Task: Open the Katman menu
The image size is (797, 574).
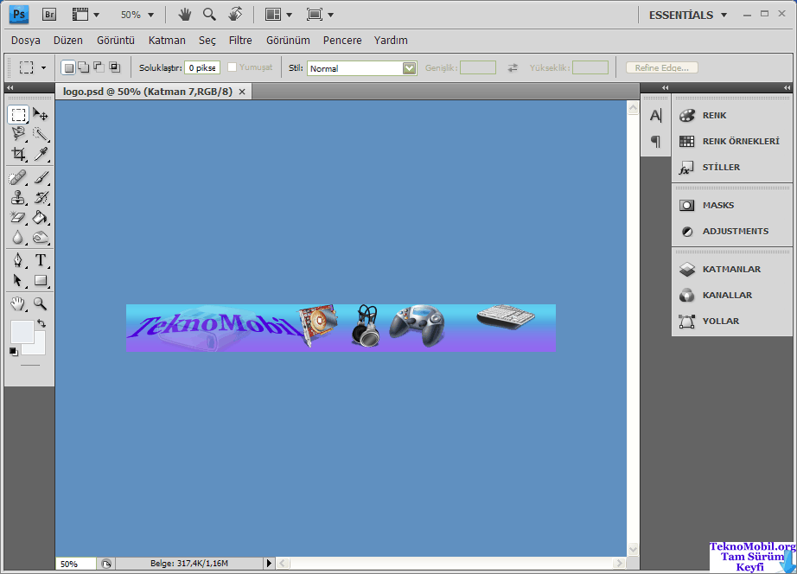Action: [x=167, y=41]
